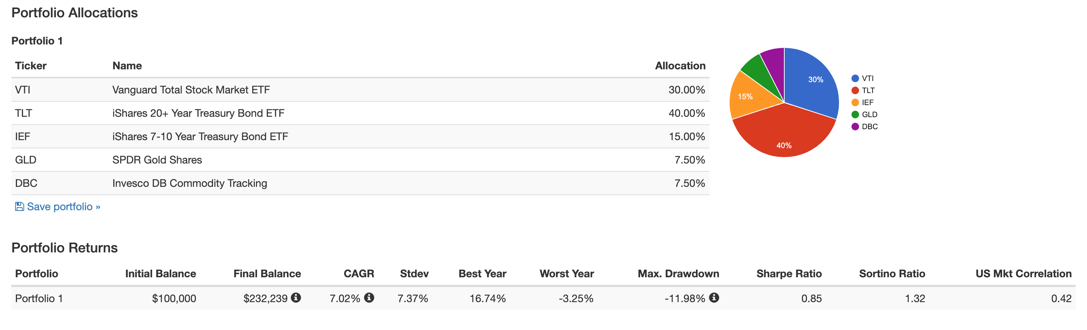
Task: Click the Ticker column header
Action: click(31, 66)
